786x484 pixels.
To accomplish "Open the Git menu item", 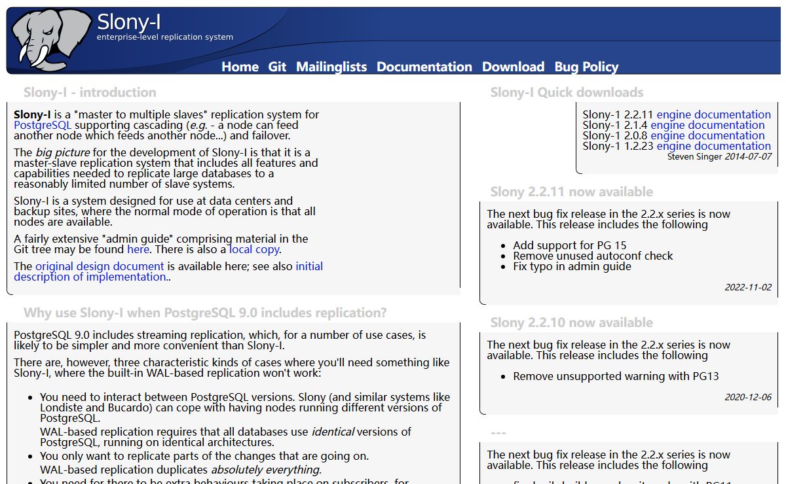I will click(277, 67).
